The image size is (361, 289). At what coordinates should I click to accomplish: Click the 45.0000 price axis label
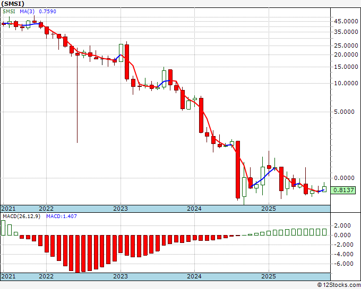pyautogui.click(x=346, y=21)
